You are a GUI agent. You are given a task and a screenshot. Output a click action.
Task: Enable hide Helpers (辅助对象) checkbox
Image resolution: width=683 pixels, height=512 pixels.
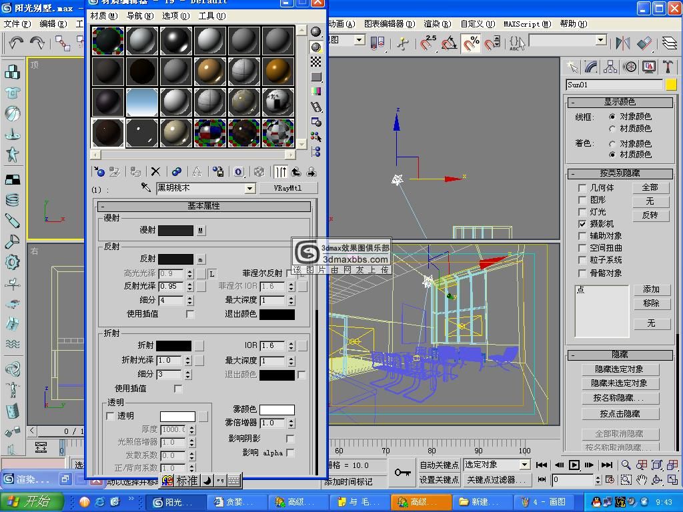(582, 236)
